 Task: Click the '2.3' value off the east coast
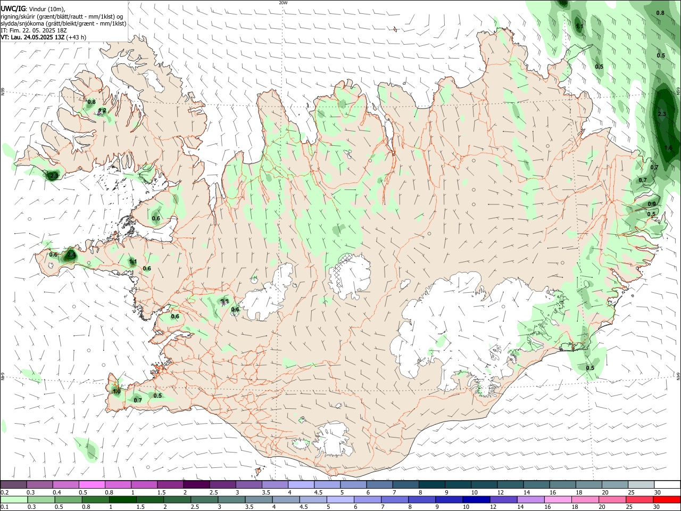point(662,114)
